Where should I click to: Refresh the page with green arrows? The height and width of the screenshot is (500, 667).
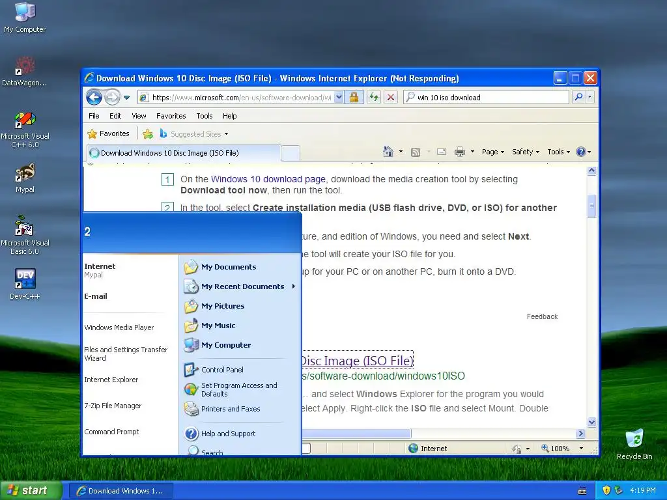pyautogui.click(x=374, y=98)
